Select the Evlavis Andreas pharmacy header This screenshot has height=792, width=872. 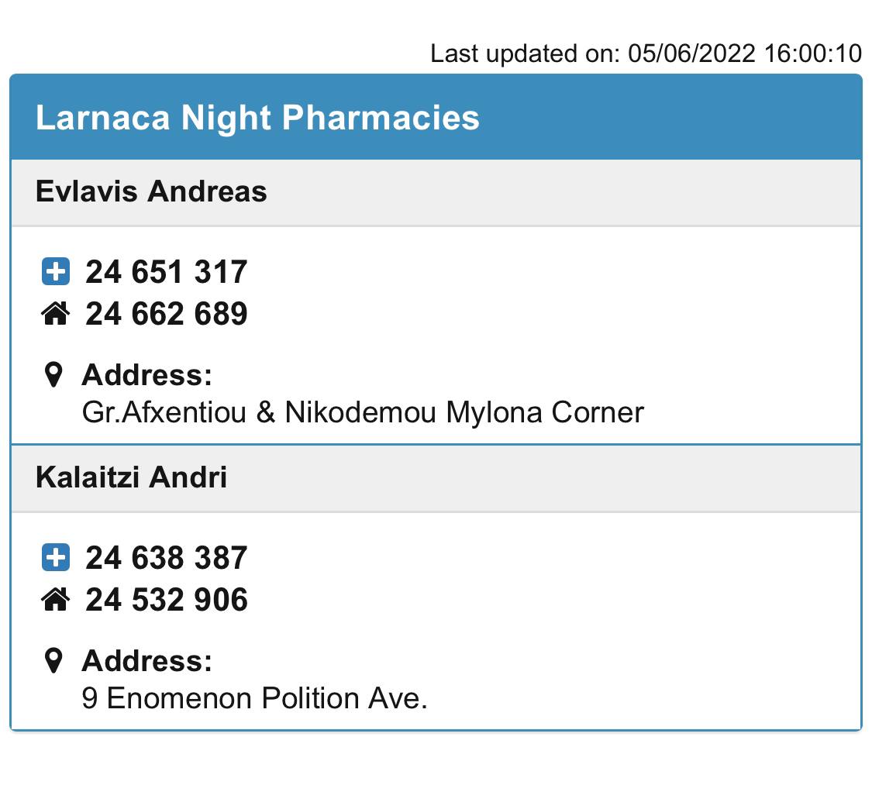tap(151, 191)
